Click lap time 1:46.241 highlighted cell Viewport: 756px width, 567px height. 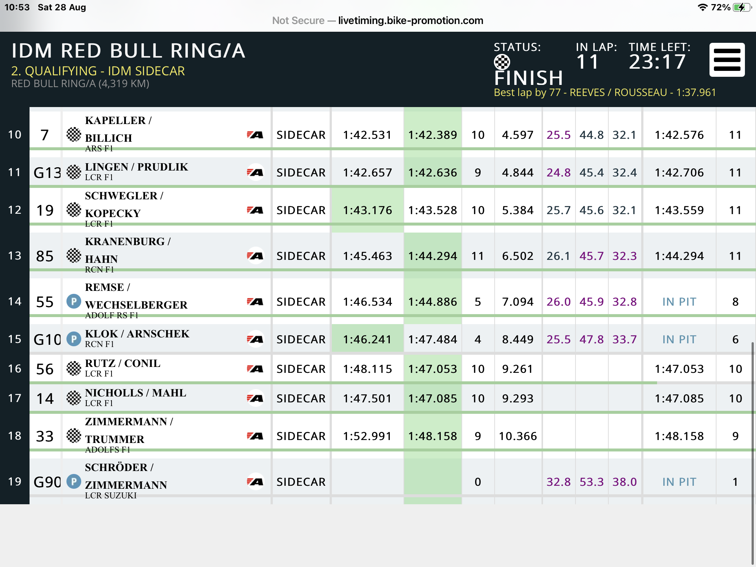[368, 339]
